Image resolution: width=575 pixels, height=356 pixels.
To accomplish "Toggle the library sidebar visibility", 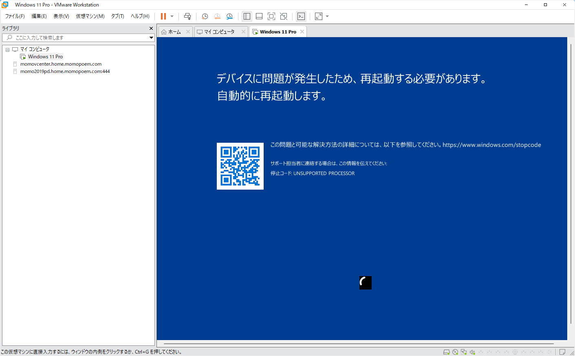I will pyautogui.click(x=247, y=16).
